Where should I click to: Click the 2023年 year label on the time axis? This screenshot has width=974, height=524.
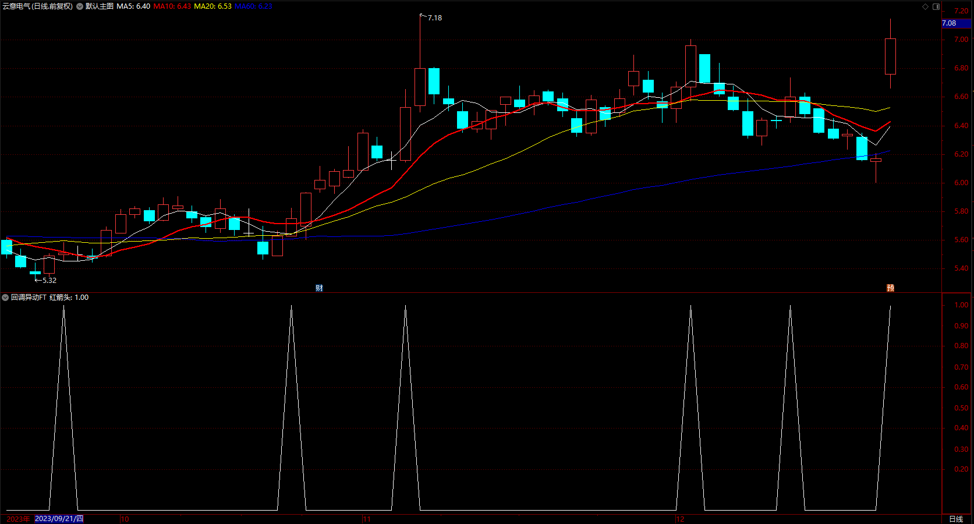(x=17, y=519)
